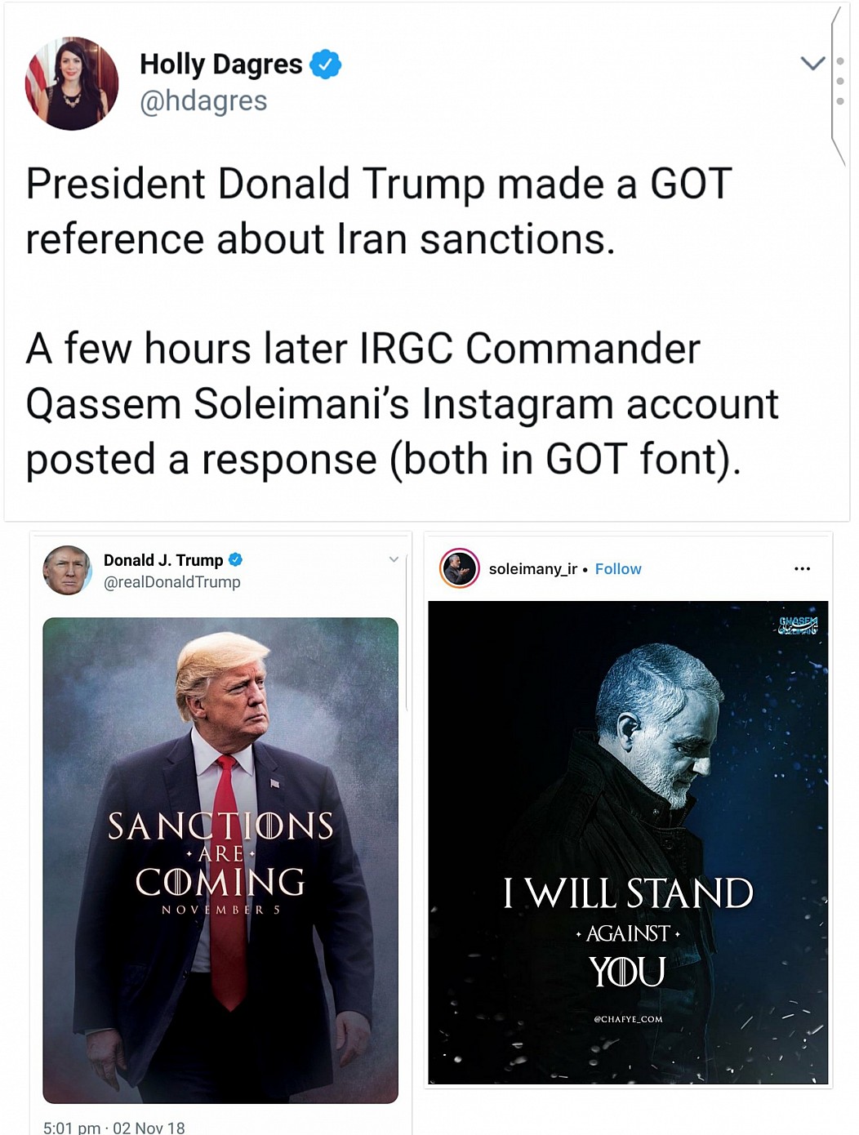Open the tweet options chevron at top right
Image resolution: width=859 pixels, height=1135 pixels.
point(812,63)
